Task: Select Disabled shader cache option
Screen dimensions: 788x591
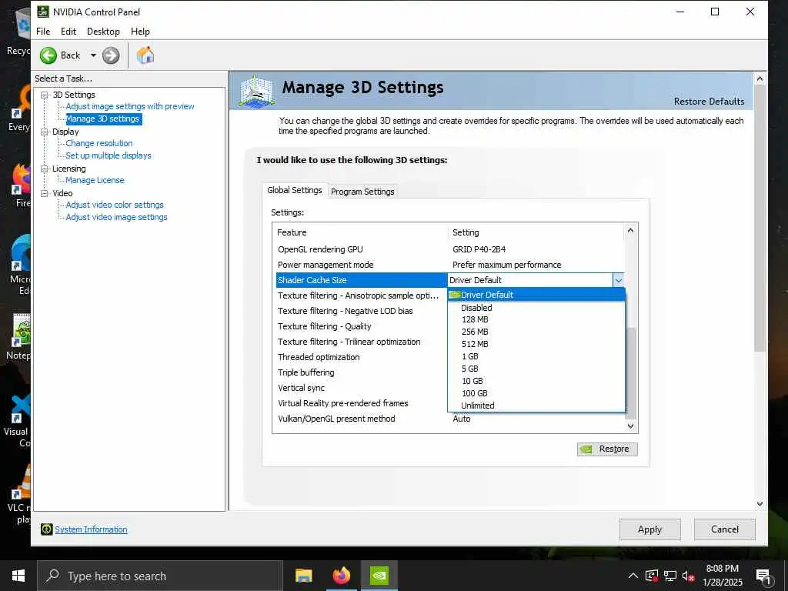Action: [536, 308]
